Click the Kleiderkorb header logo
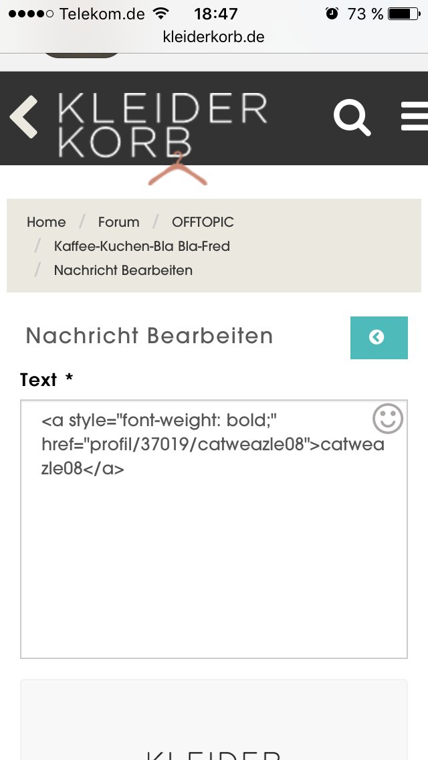This screenshot has height=760, width=428. (162, 125)
